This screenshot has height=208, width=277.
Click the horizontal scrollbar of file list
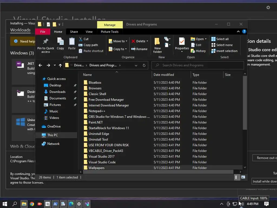(x=158, y=172)
